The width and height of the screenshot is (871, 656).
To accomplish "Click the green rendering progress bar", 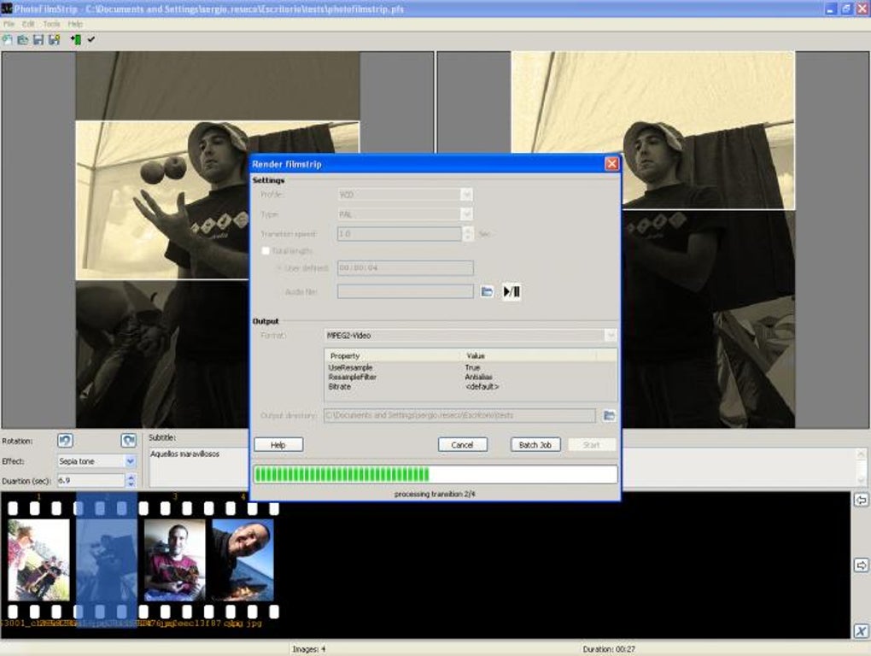I will pos(435,474).
